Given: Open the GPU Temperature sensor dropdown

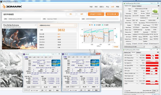Looking at the screenshot, I should click(137, 61).
